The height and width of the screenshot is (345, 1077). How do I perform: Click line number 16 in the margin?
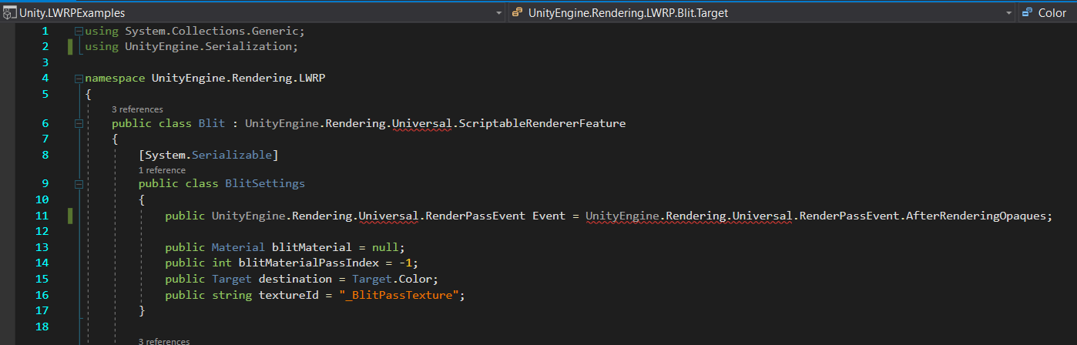[42, 295]
